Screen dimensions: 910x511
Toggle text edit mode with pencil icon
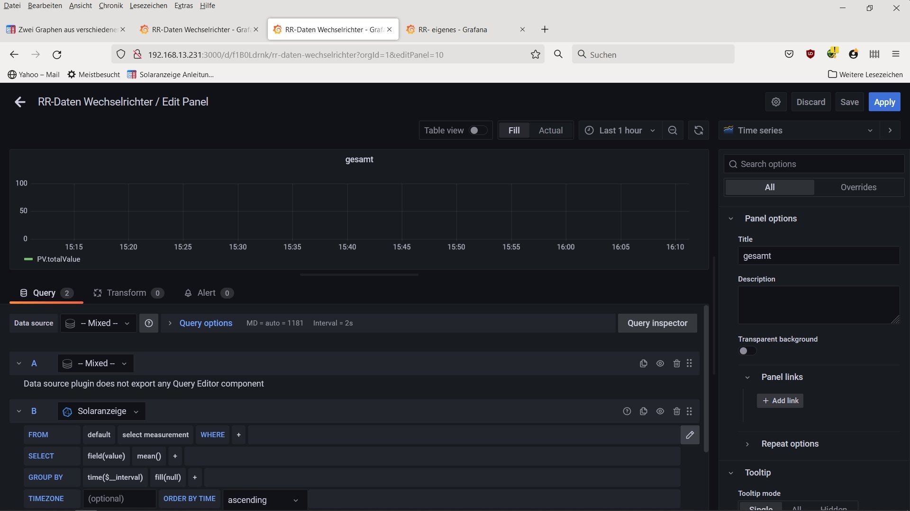[x=690, y=434]
